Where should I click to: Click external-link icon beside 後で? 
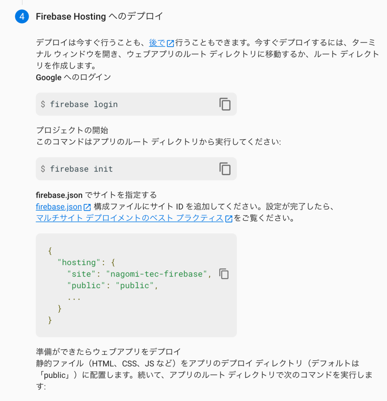(x=171, y=43)
